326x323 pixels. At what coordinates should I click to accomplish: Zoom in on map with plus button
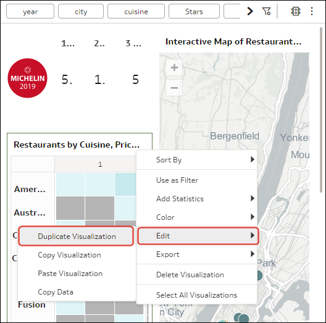coord(174,67)
